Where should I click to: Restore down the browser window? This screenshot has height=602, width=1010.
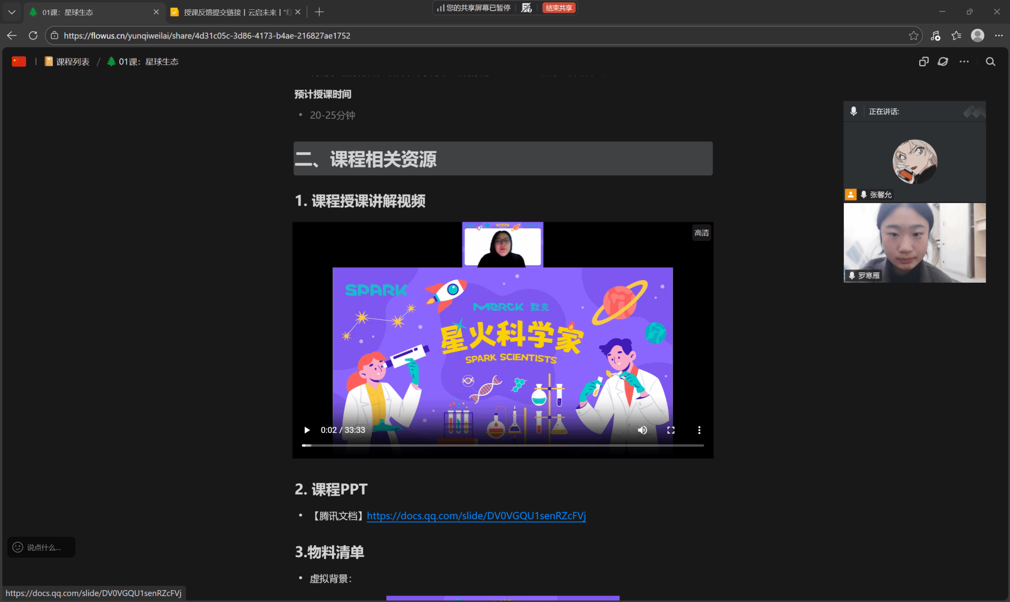(970, 12)
